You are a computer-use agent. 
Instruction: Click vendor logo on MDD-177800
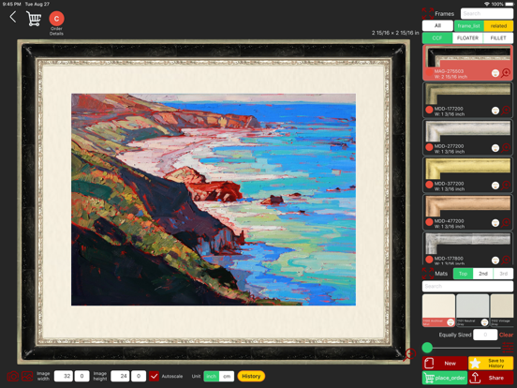[x=495, y=261]
